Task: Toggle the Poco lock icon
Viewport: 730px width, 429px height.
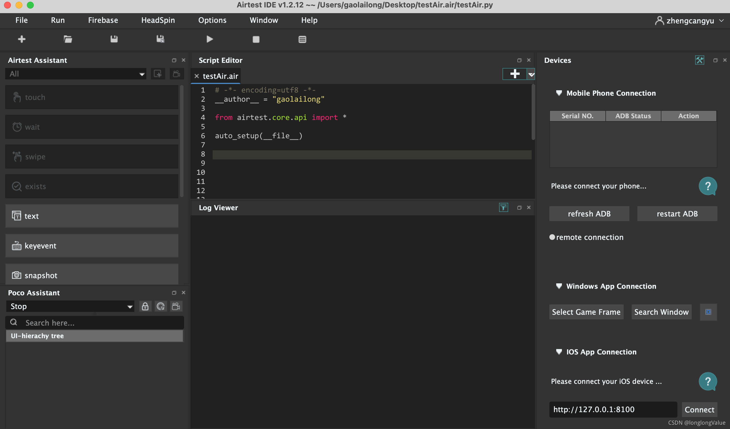Action: 145,306
